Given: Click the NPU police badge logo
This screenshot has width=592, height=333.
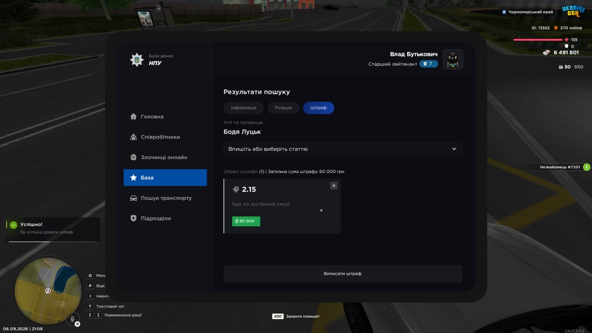Looking at the screenshot, I should pyautogui.click(x=136, y=59).
